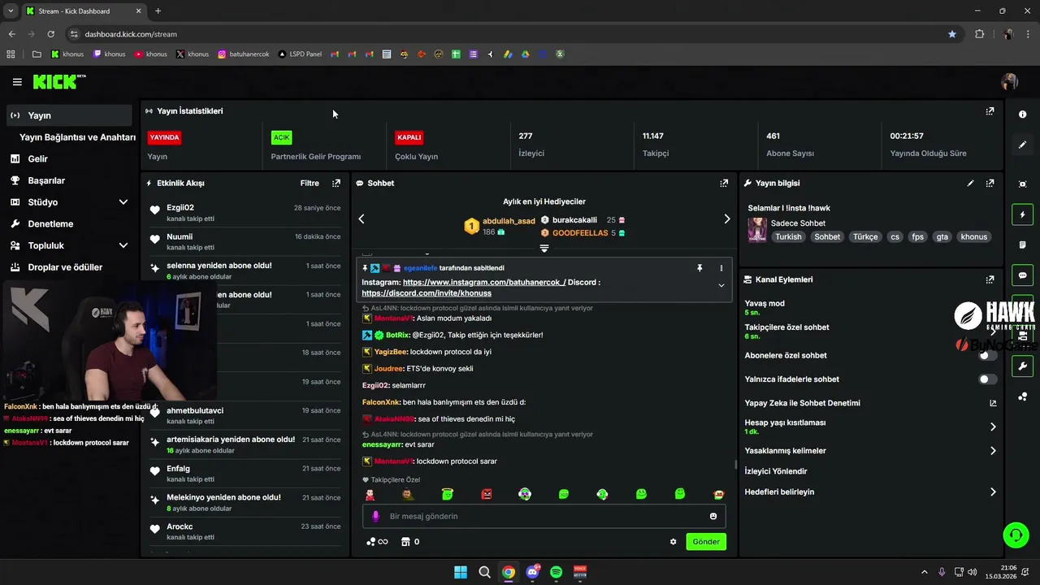Open the shop icon showing 0
Image resolution: width=1040 pixels, height=585 pixels.
[410, 542]
